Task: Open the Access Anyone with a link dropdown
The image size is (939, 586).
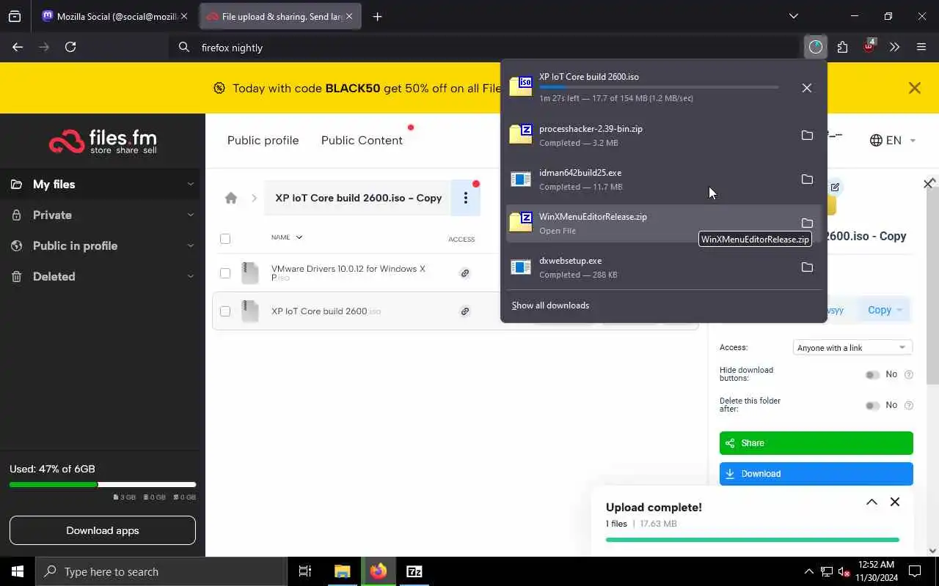Action: 852,348
